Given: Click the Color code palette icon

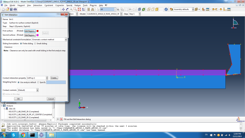Looking at the screenshot, I should coord(171,10).
